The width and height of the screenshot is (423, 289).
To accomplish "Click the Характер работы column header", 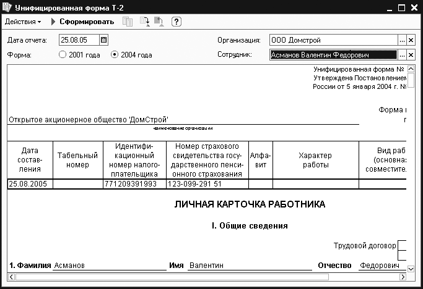I will pos(316,160).
